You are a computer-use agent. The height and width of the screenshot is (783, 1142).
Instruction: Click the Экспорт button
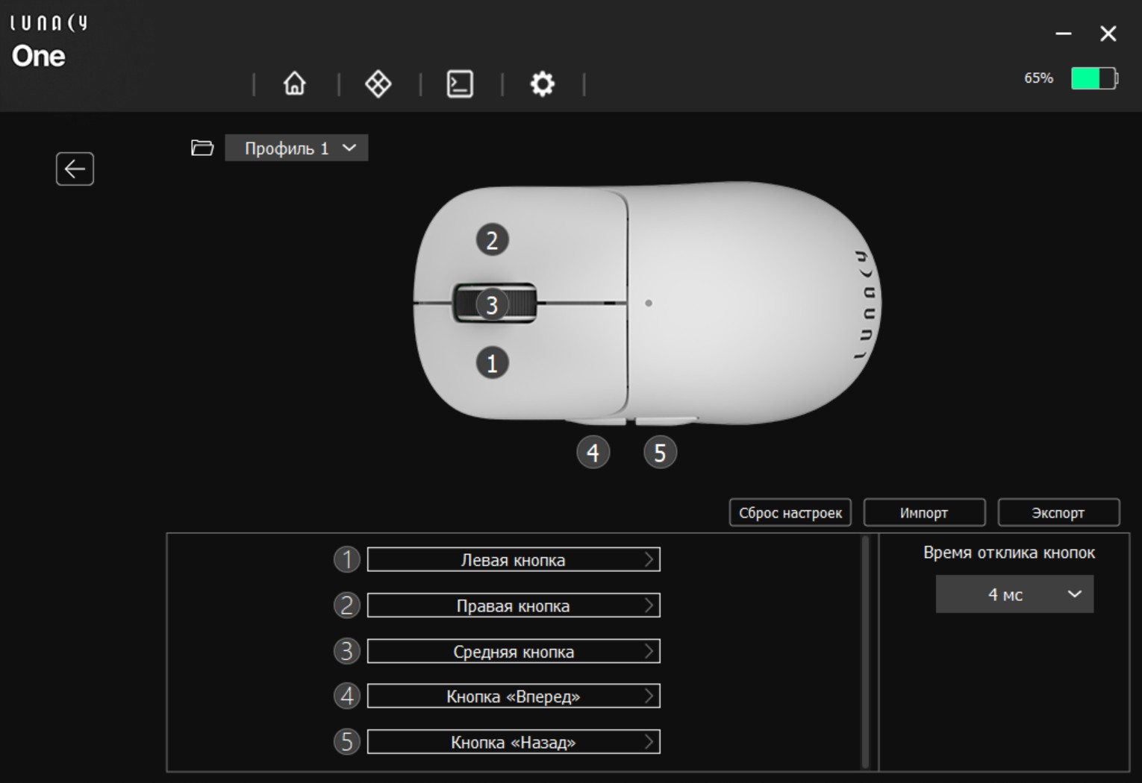(x=1058, y=513)
